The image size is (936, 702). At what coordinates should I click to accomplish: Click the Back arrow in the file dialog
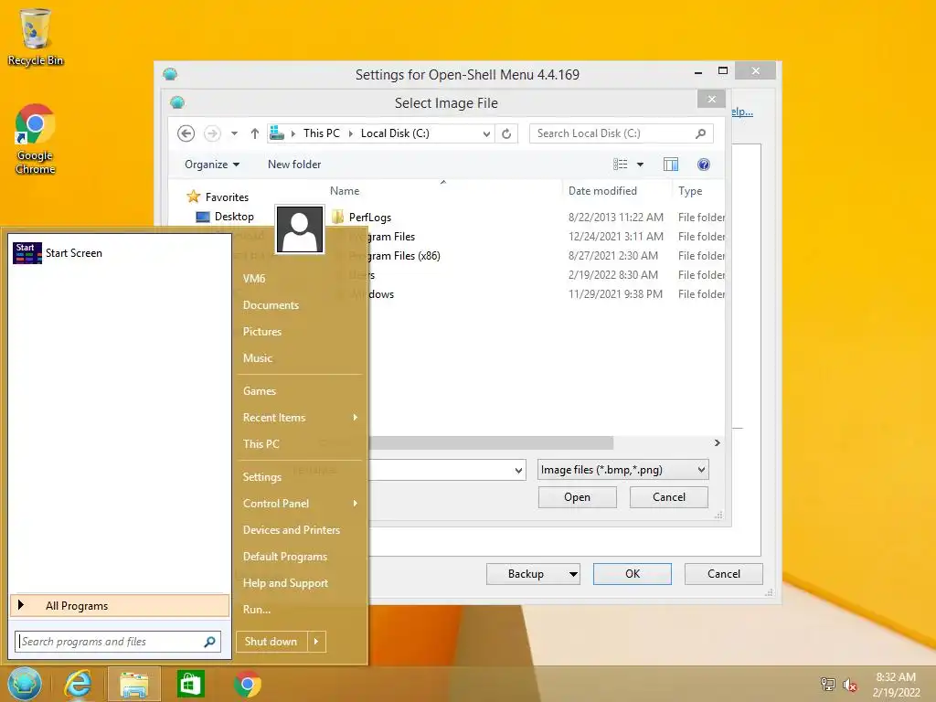(x=186, y=133)
